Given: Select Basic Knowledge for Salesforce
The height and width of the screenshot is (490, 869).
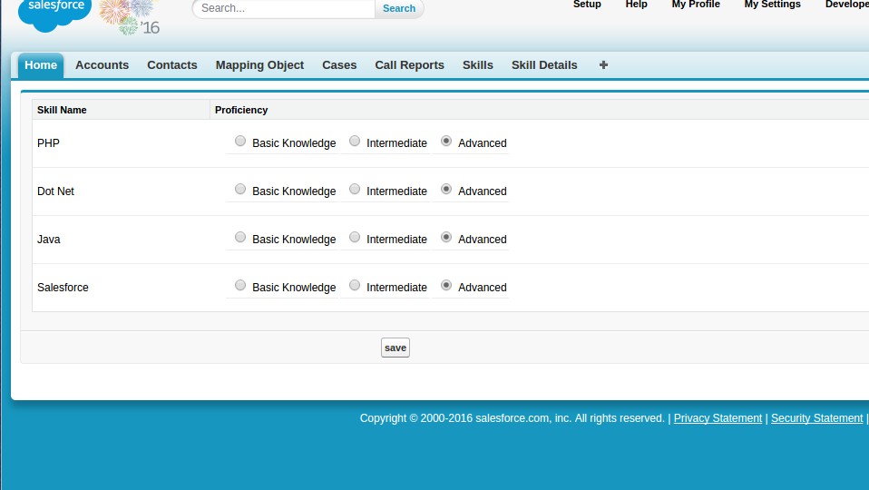Looking at the screenshot, I should click(240, 286).
